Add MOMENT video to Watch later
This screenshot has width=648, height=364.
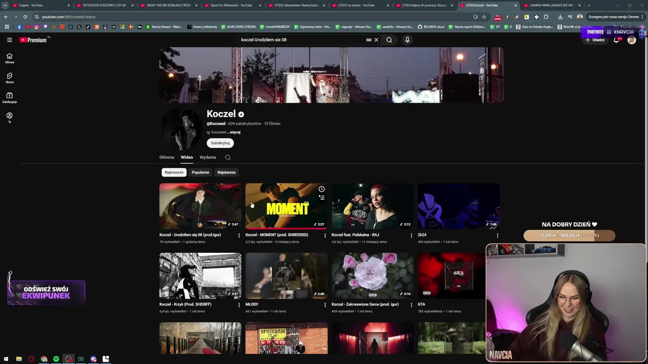pos(321,189)
